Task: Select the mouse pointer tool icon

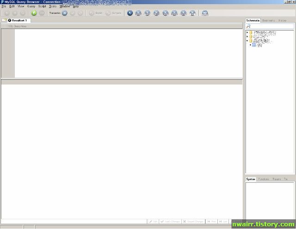Action: pos(130,13)
